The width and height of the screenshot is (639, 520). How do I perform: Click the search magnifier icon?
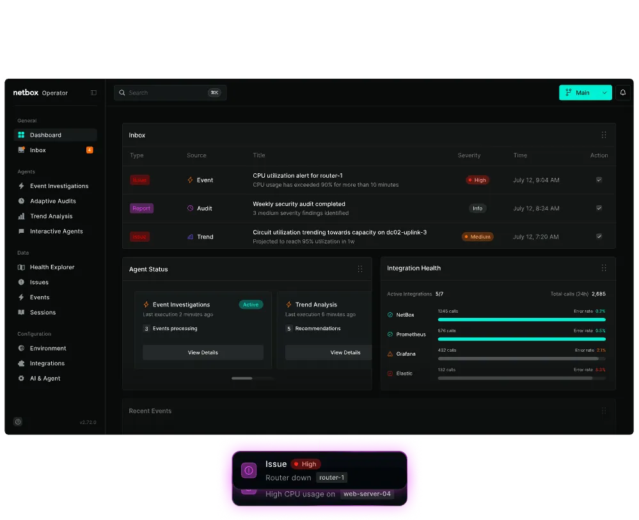[122, 93]
